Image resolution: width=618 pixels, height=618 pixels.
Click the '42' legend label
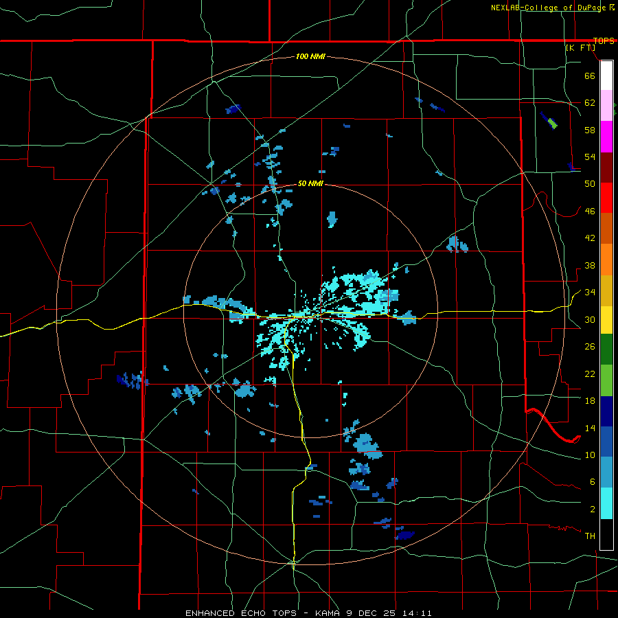click(x=590, y=238)
